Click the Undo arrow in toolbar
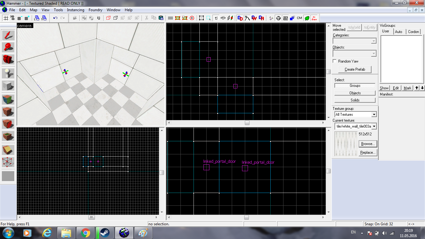 tap(55, 18)
